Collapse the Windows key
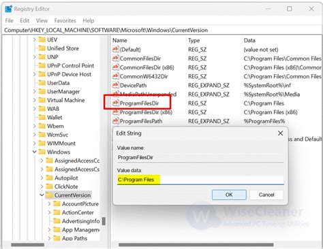Viewport: 323px width, 249px height. (x=34, y=152)
